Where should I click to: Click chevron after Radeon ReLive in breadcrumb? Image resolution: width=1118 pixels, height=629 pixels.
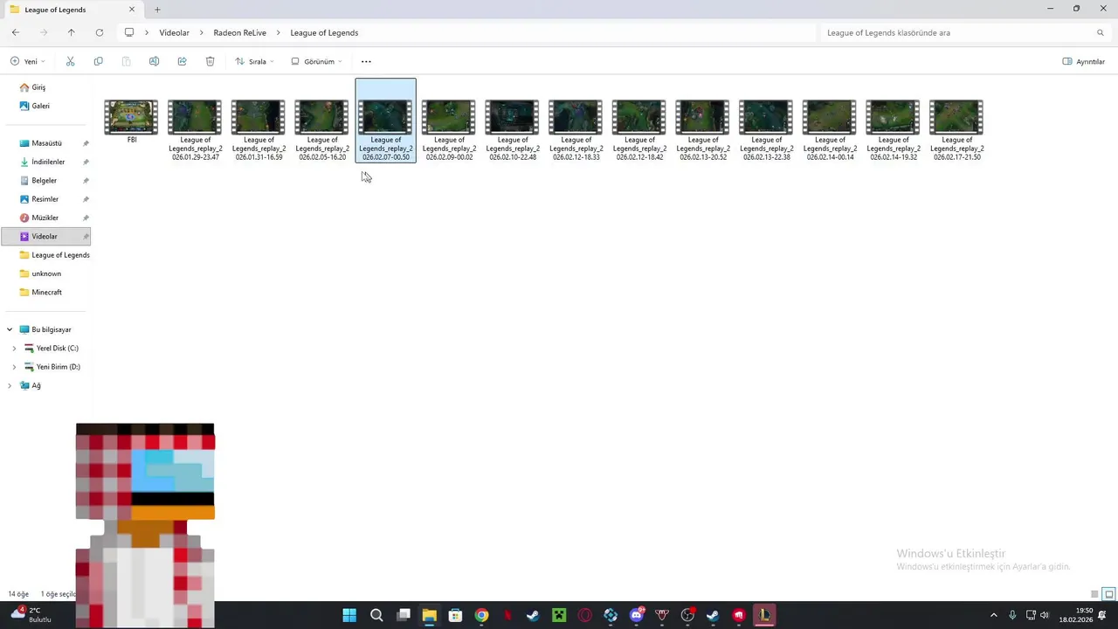tap(279, 32)
